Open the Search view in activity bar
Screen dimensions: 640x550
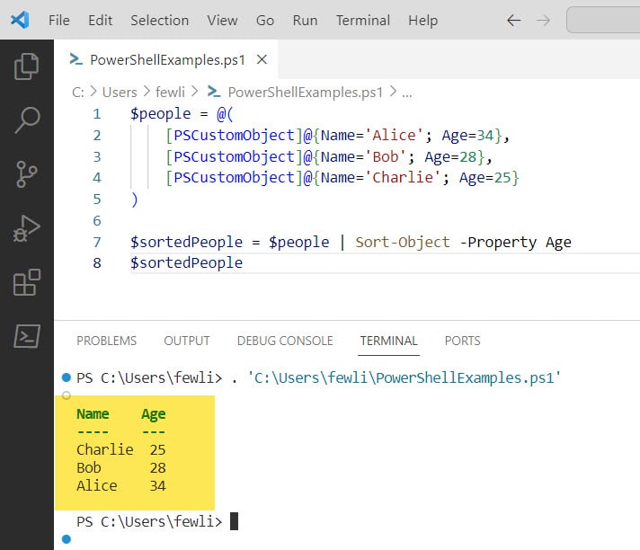tap(27, 120)
